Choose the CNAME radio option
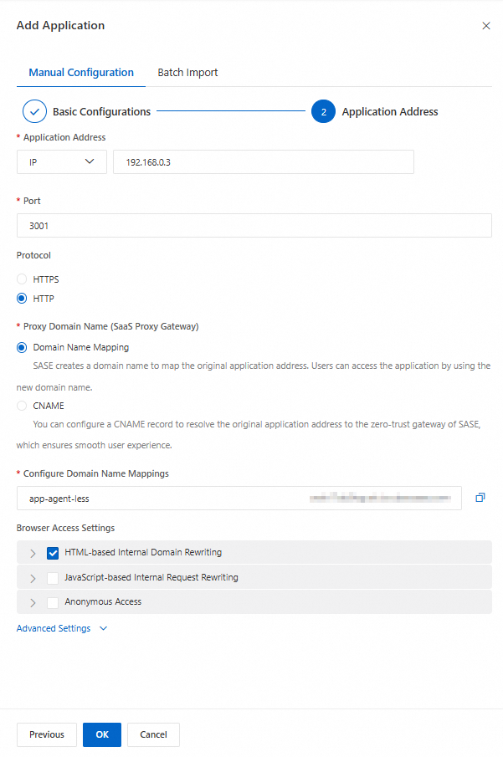This screenshot has width=503, height=757. 22,406
